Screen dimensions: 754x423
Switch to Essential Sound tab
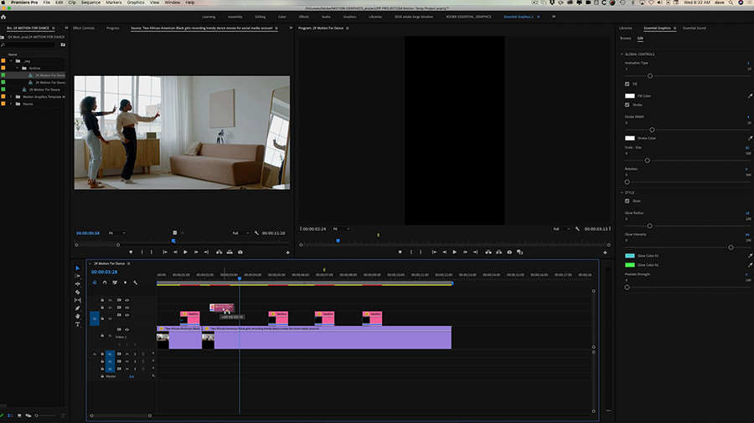695,28
